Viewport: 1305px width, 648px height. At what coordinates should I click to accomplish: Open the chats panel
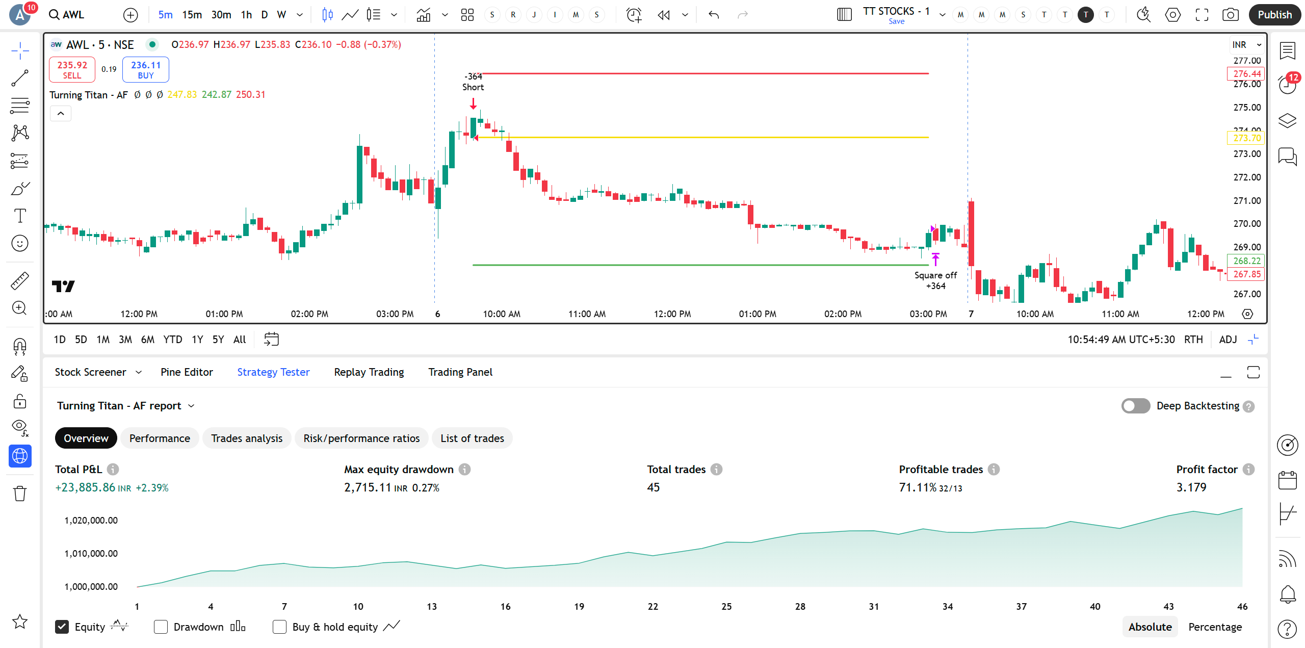pyautogui.click(x=1288, y=157)
